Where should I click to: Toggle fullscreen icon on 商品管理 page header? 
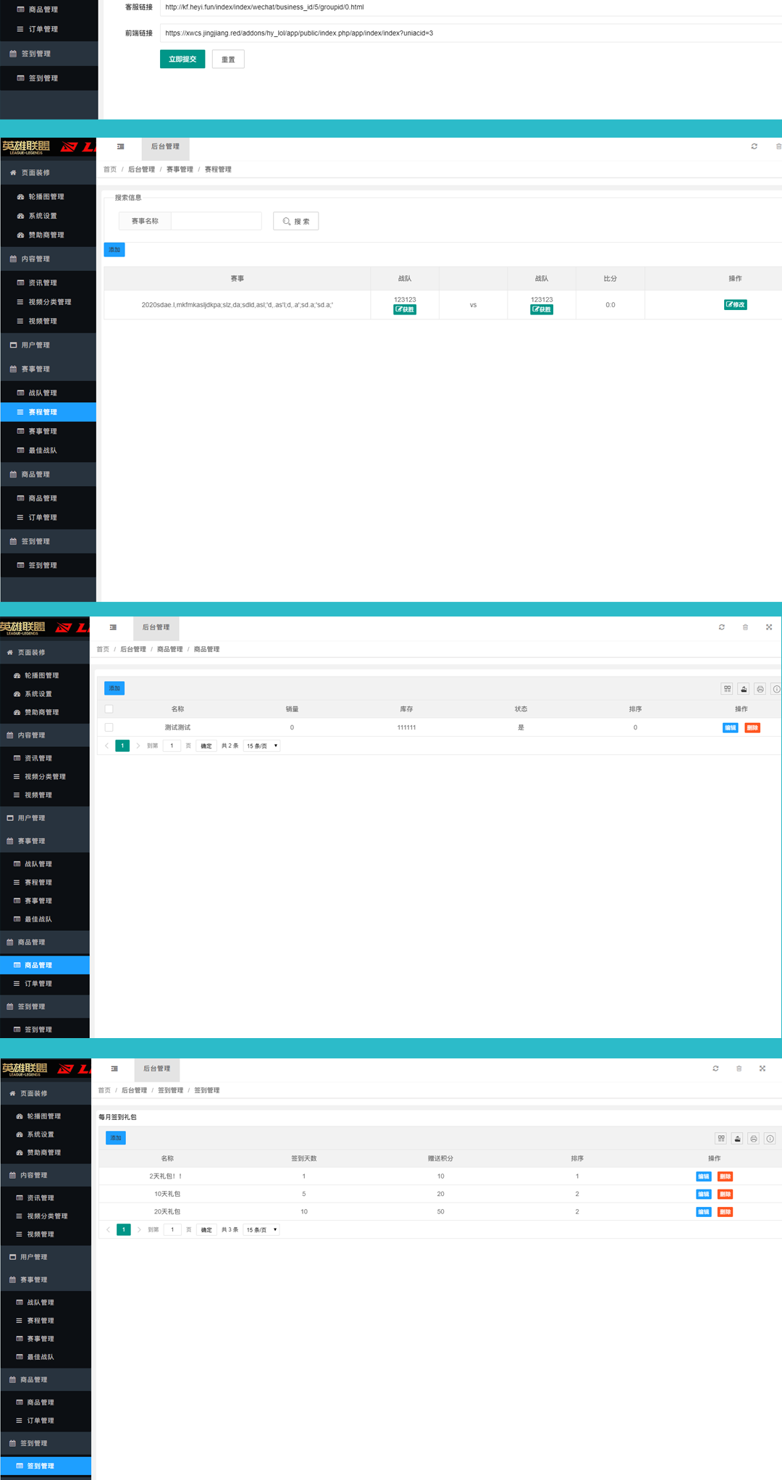point(769,627)
